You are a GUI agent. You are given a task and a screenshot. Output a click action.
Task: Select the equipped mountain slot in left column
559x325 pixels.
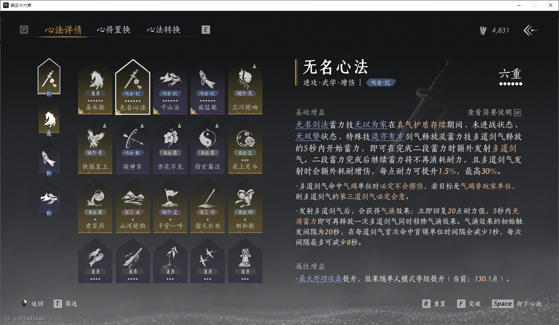pyautogui.click(x=49, y=199)
